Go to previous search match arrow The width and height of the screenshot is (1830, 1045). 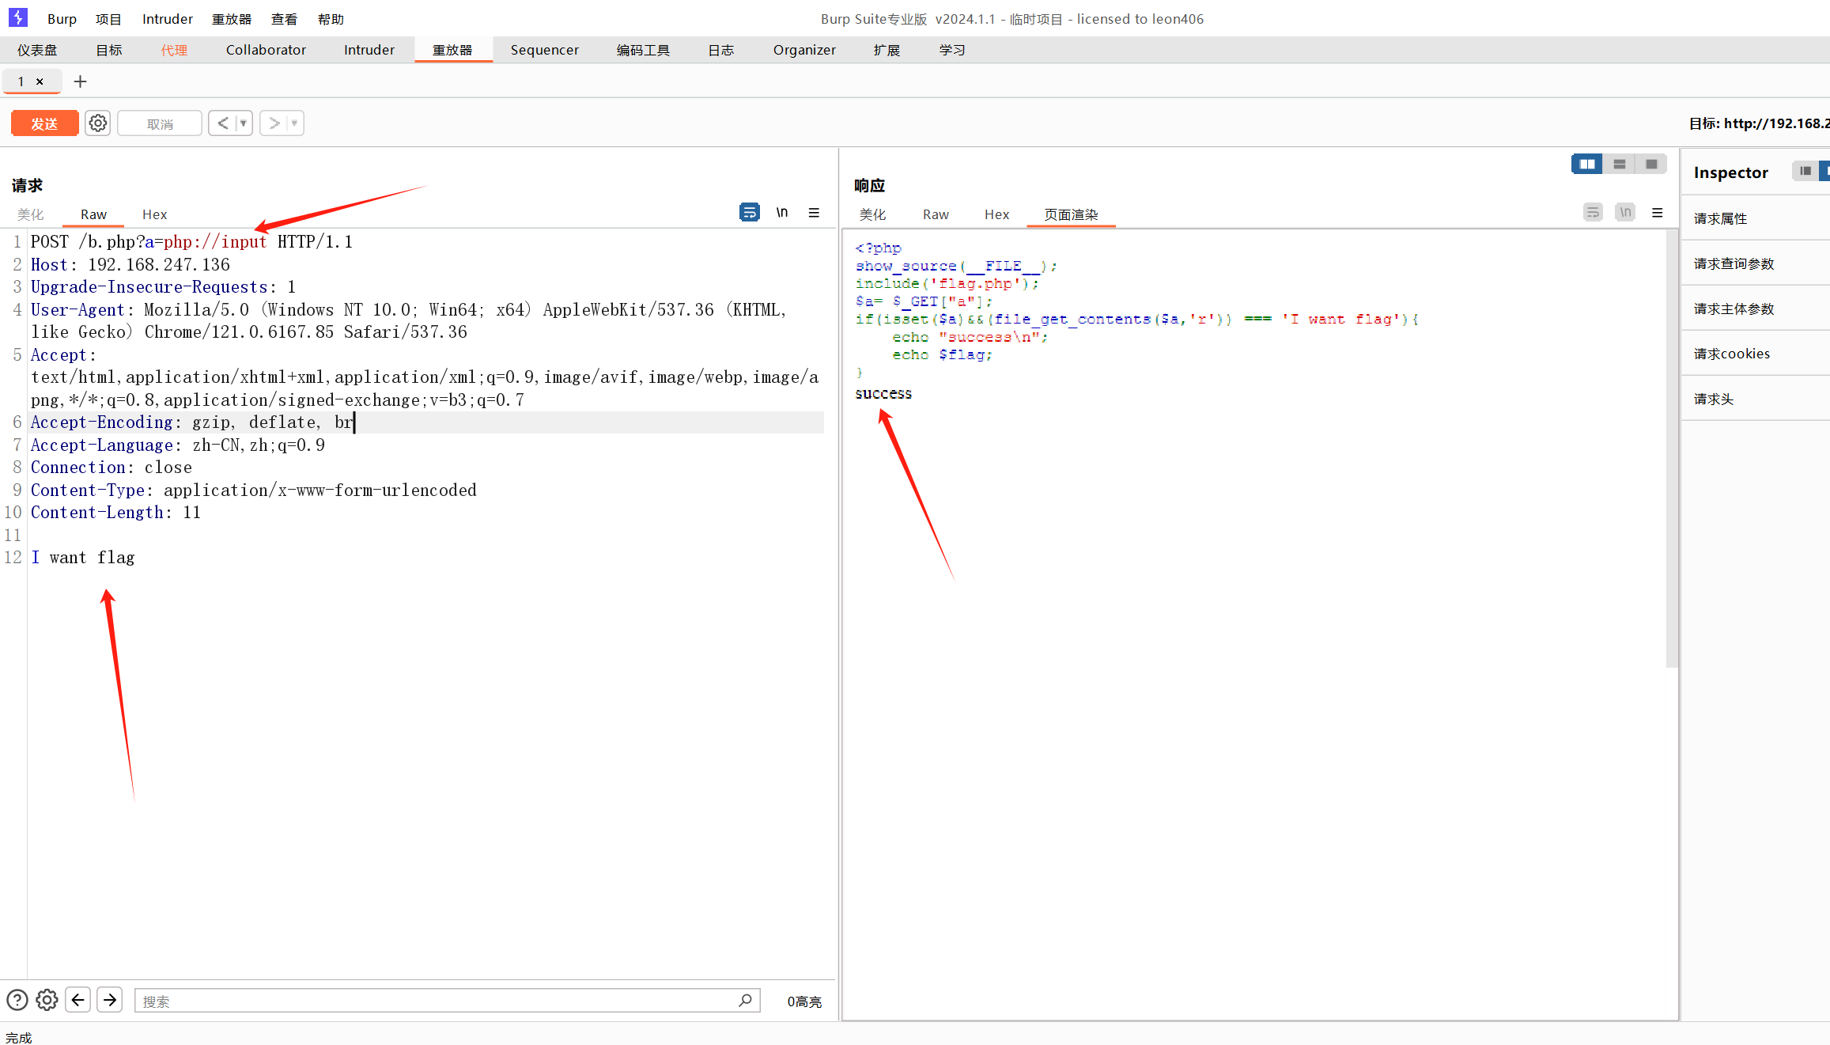(78, 1000)
